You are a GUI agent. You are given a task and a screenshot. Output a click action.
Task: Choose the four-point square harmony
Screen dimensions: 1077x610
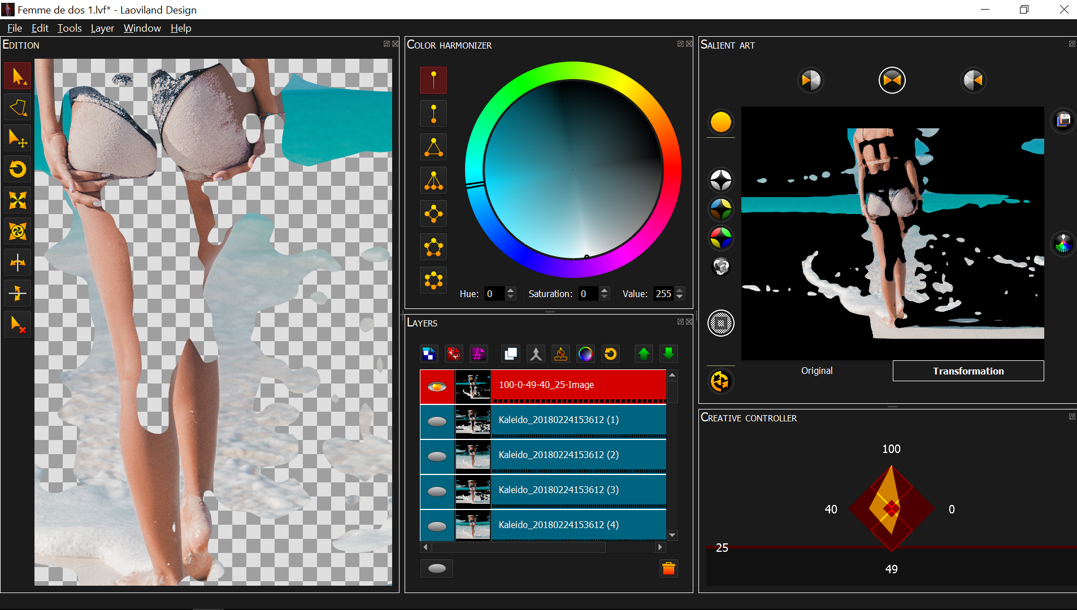click(x=433, y=213)
